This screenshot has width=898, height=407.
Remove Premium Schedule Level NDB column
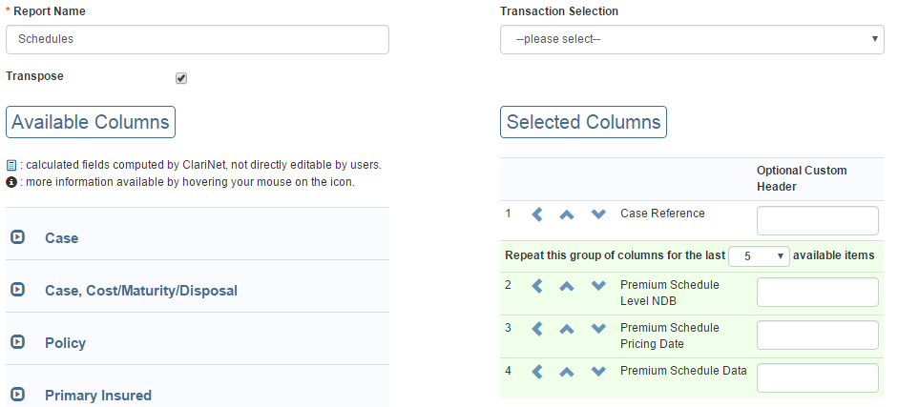click(536, 286)
